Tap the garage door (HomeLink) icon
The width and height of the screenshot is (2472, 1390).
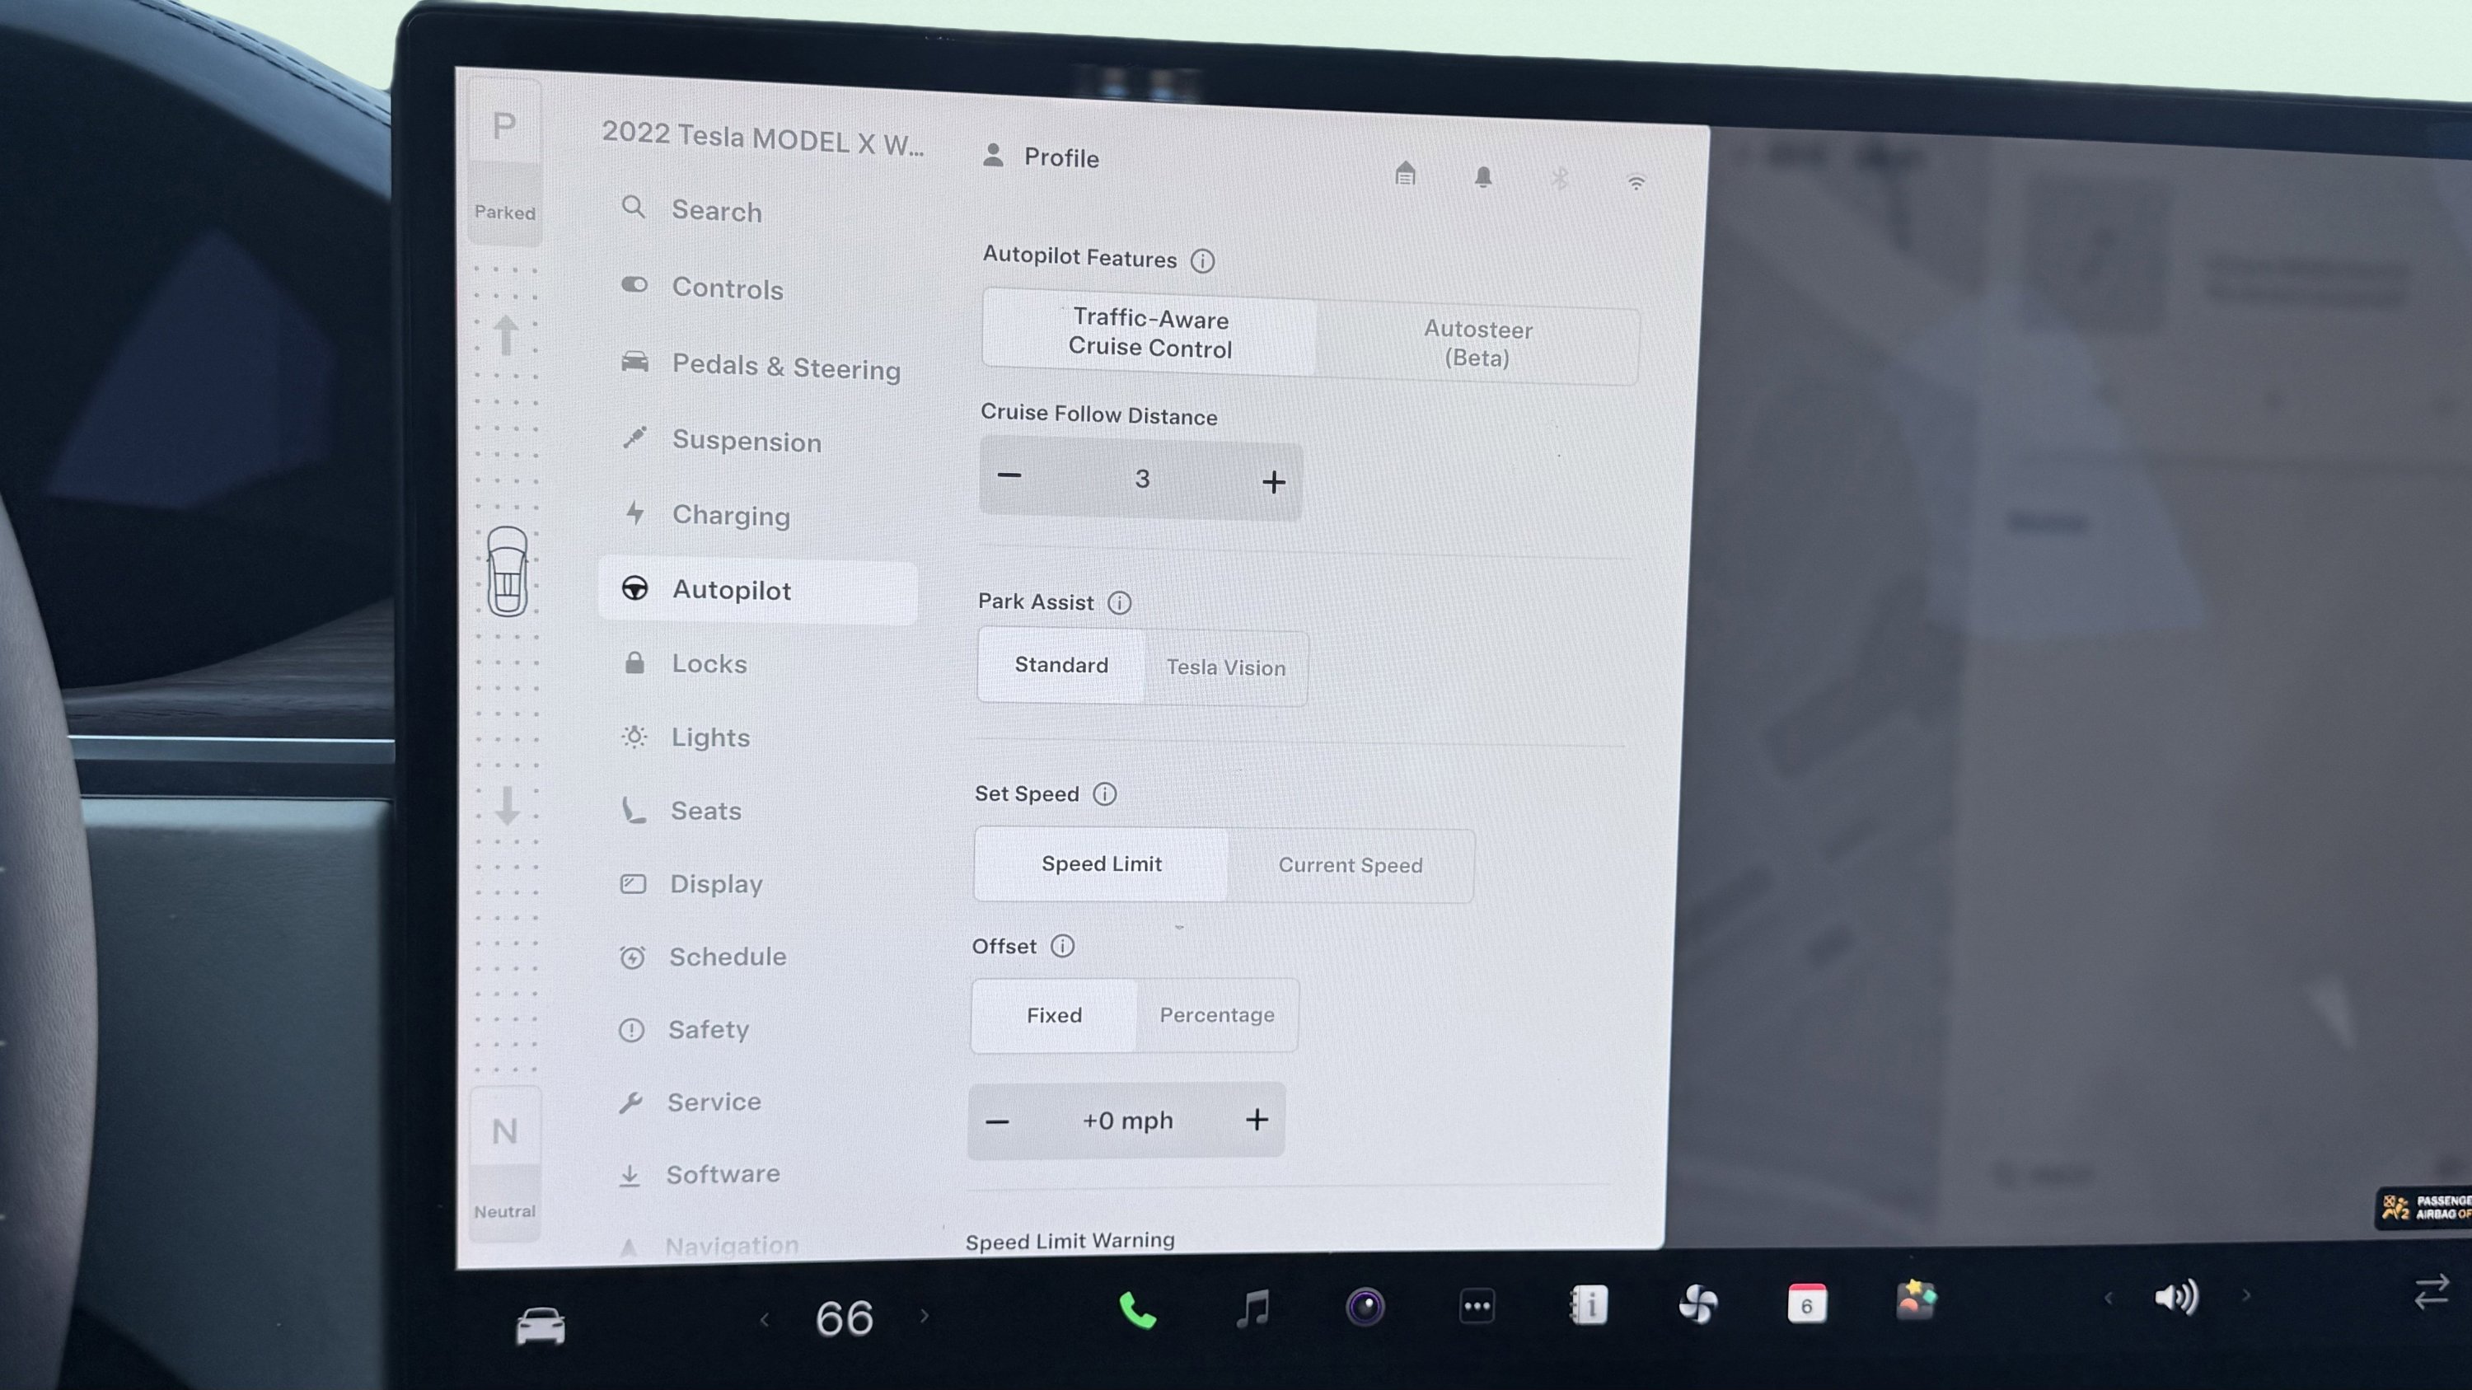pos(1405,174)
